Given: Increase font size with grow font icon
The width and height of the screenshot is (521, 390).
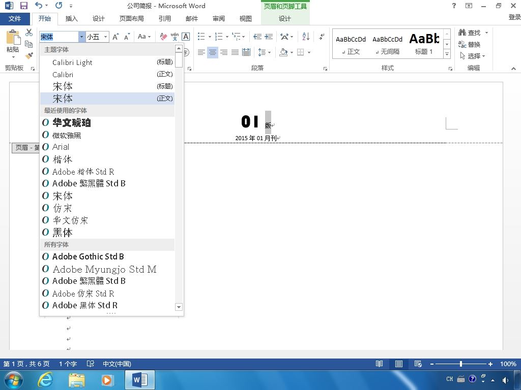Looking at the screenshot, I should [115, 37].
